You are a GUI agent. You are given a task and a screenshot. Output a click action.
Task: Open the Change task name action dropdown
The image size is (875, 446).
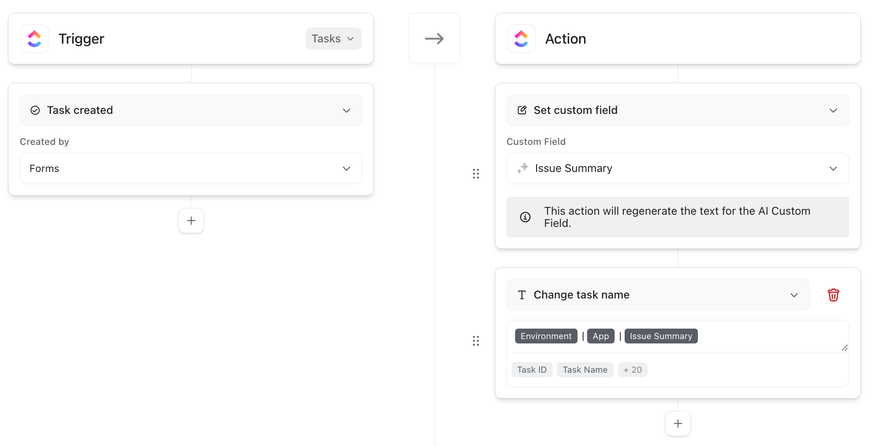[x=794, y=295]
